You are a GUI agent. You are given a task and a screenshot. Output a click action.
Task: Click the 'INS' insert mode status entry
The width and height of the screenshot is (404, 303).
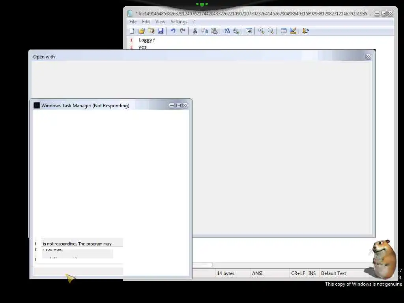pyautogui.click(x=312, y=273)
